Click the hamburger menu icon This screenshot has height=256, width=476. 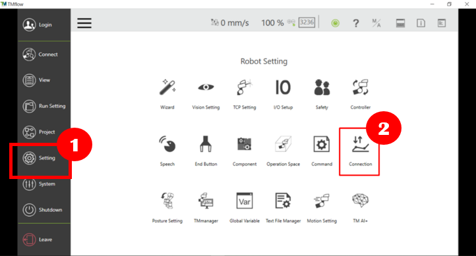point(84,23)
